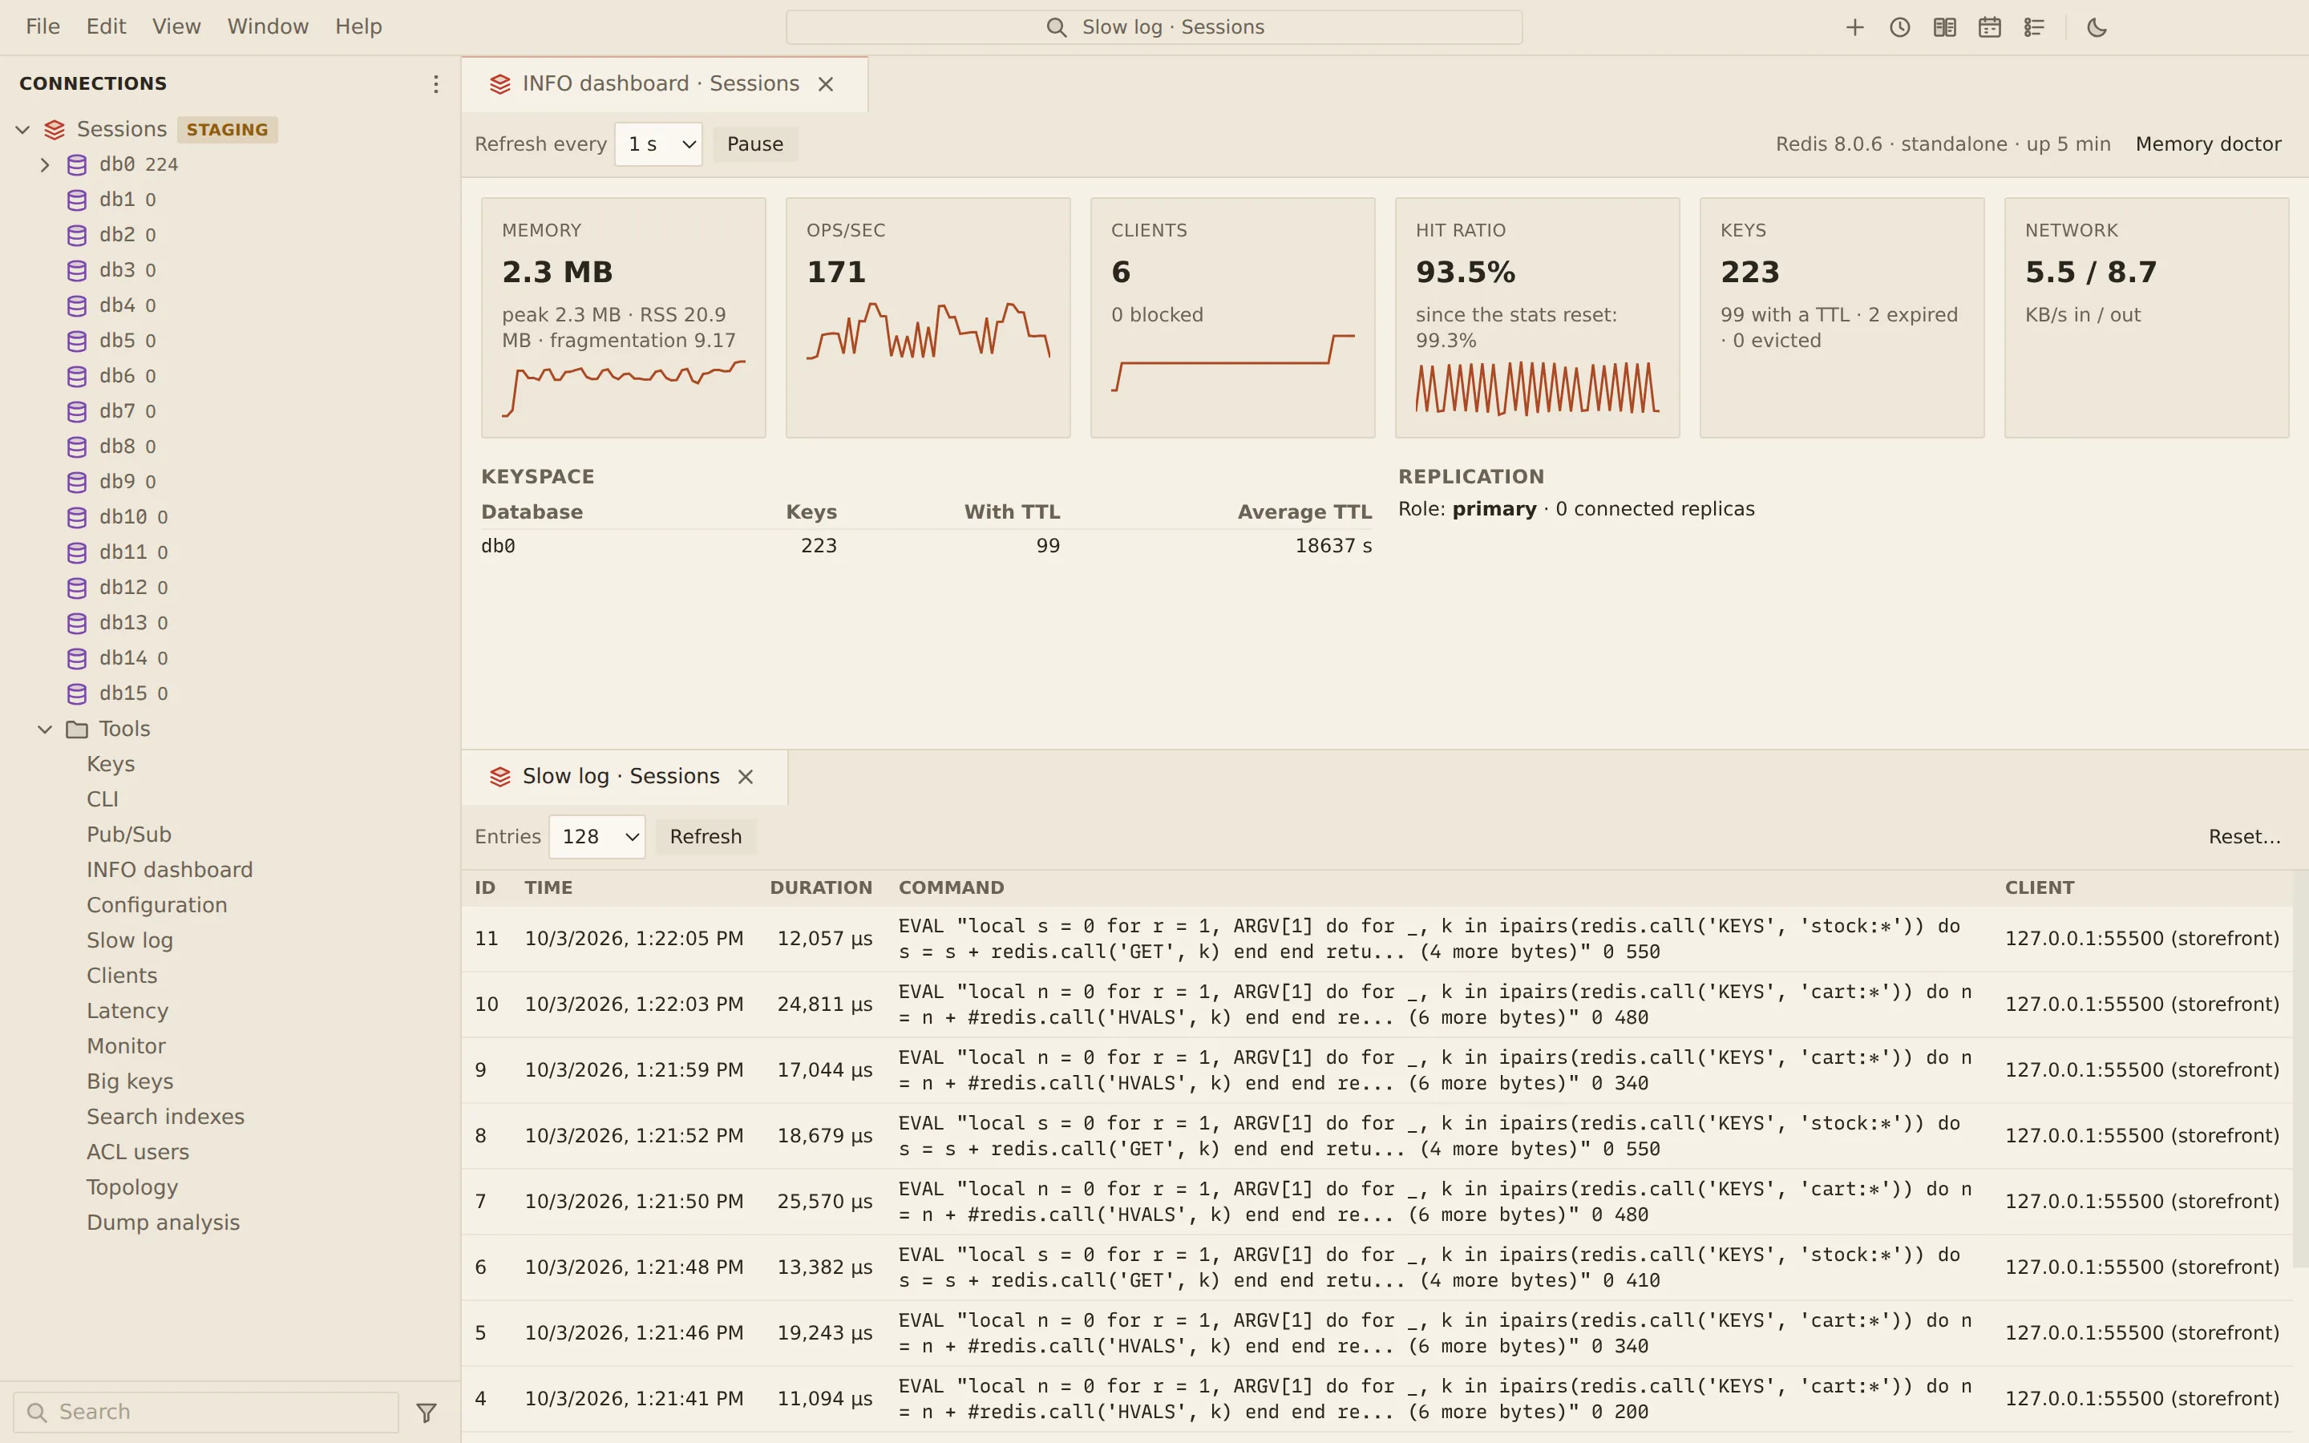Open Memory doctor
The width and height of the screenshot is (2309, 1443).
pos(2208,144)
